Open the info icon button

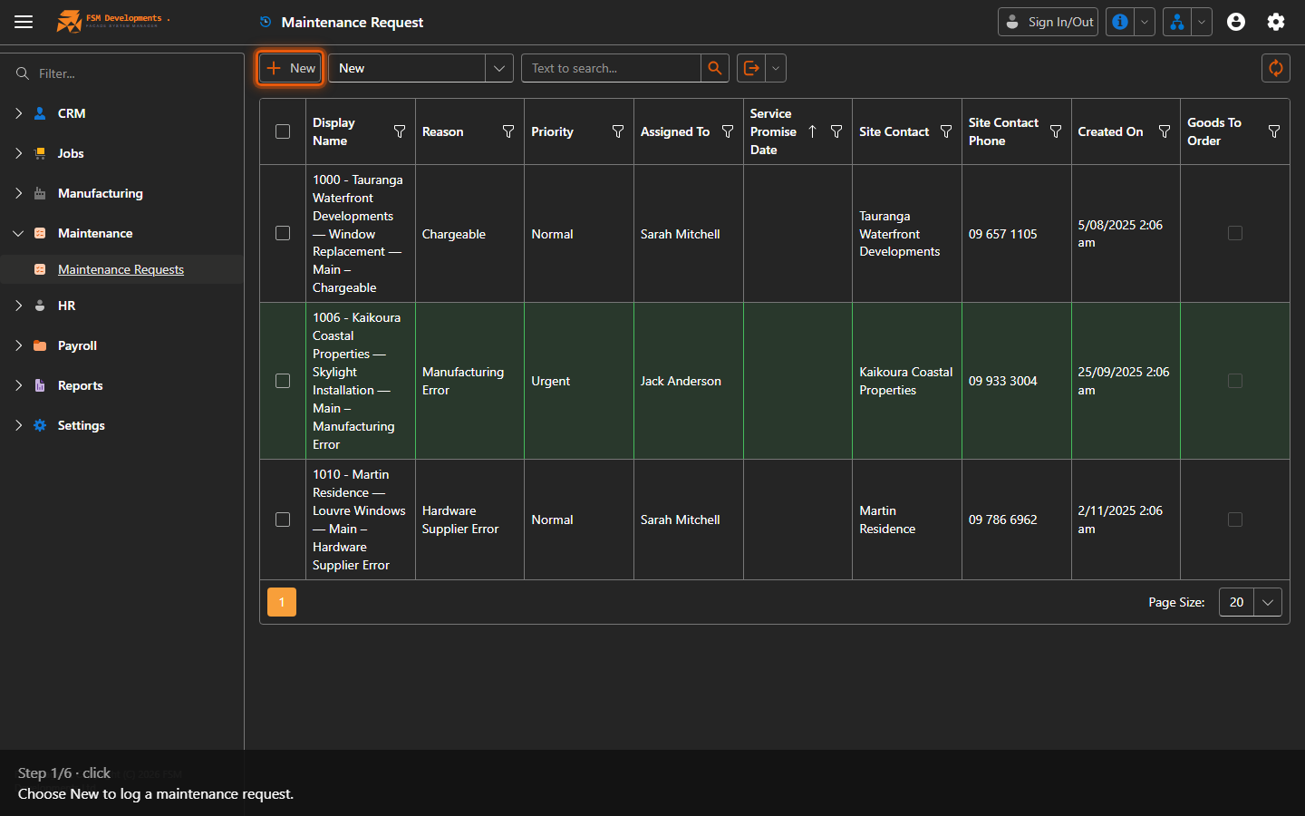(1120, 22)
